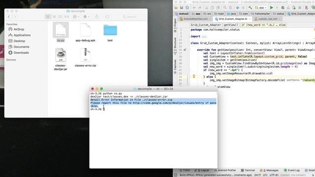Click Debug app bug icon
This screenshot has height=177, width=315.
(283, 8)
